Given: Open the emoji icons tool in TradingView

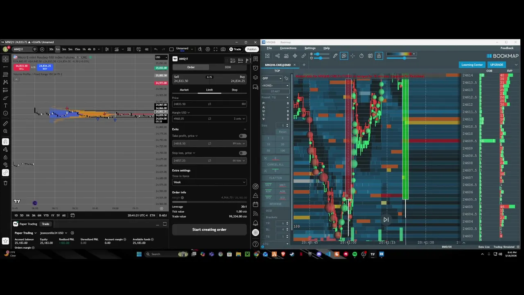Looking at the screenshot, I should point(5,113).
